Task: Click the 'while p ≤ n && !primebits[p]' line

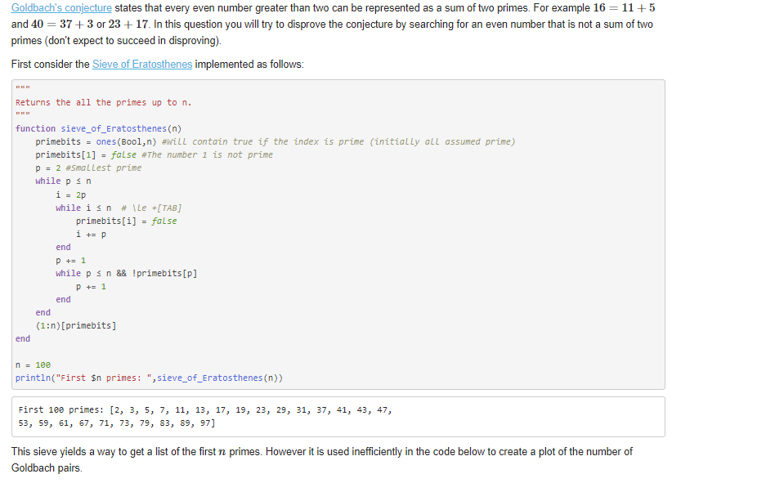Action: (x=127, y=274)
